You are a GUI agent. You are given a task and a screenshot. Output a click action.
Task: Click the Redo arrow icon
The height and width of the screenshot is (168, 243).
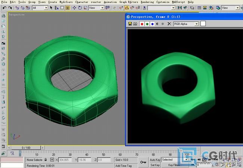10,8
